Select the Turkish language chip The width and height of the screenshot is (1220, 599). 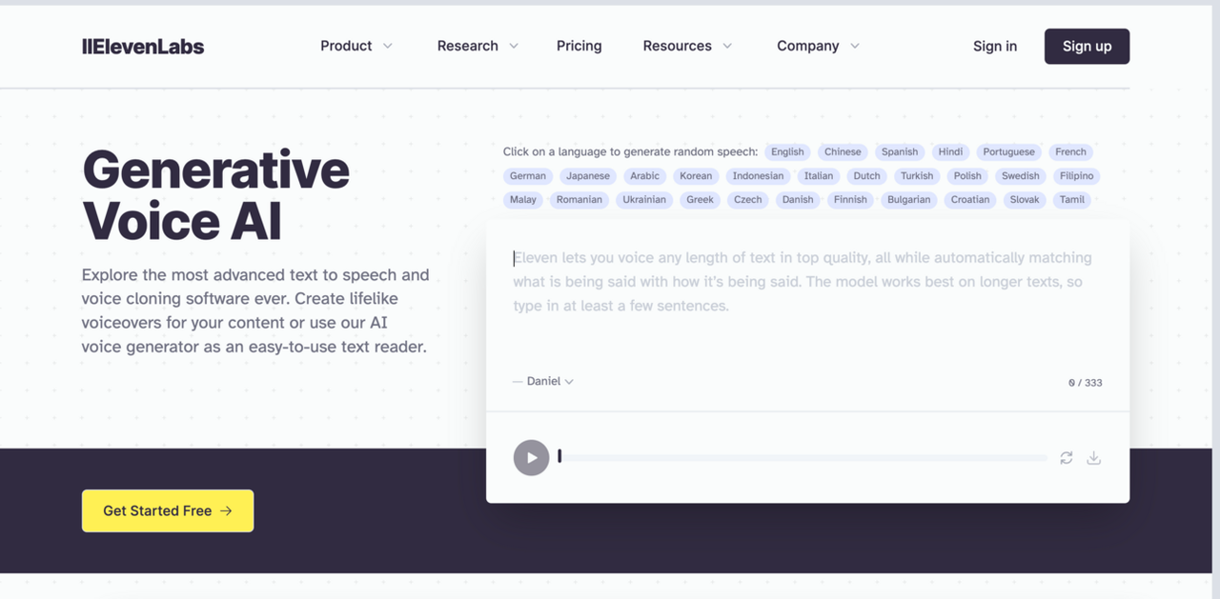[x=917, y=175]
